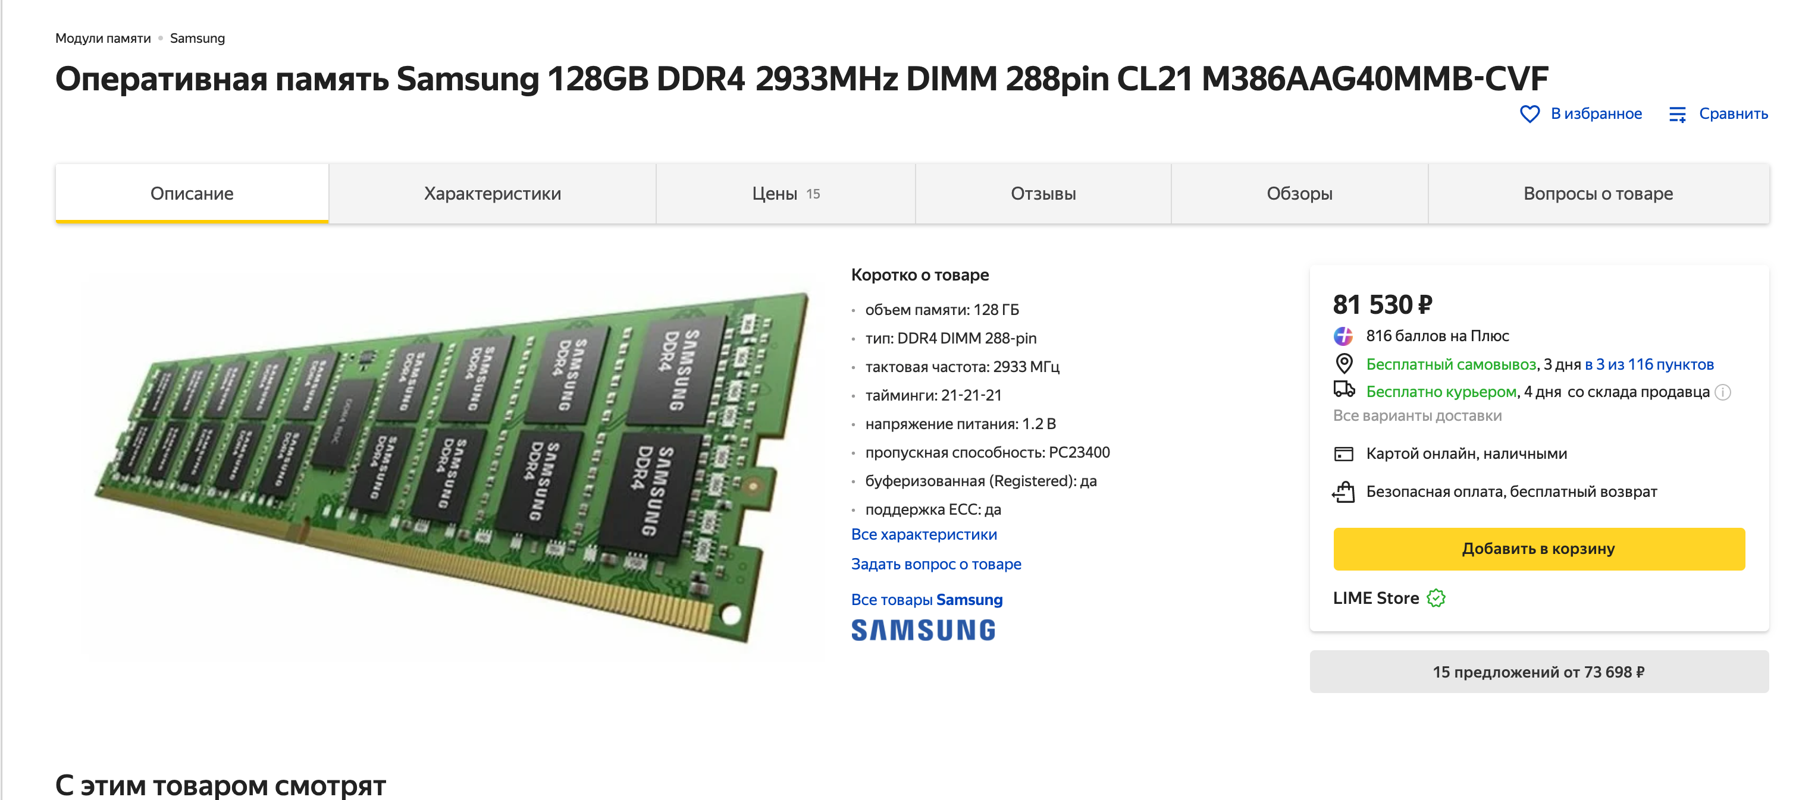Click the safe payment return icon

pos(1343,492)
